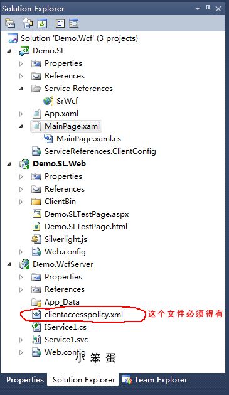
Task: Open the Solution Explorer window position dropdown
Action: pyautogui.click(x=198, y=9)
